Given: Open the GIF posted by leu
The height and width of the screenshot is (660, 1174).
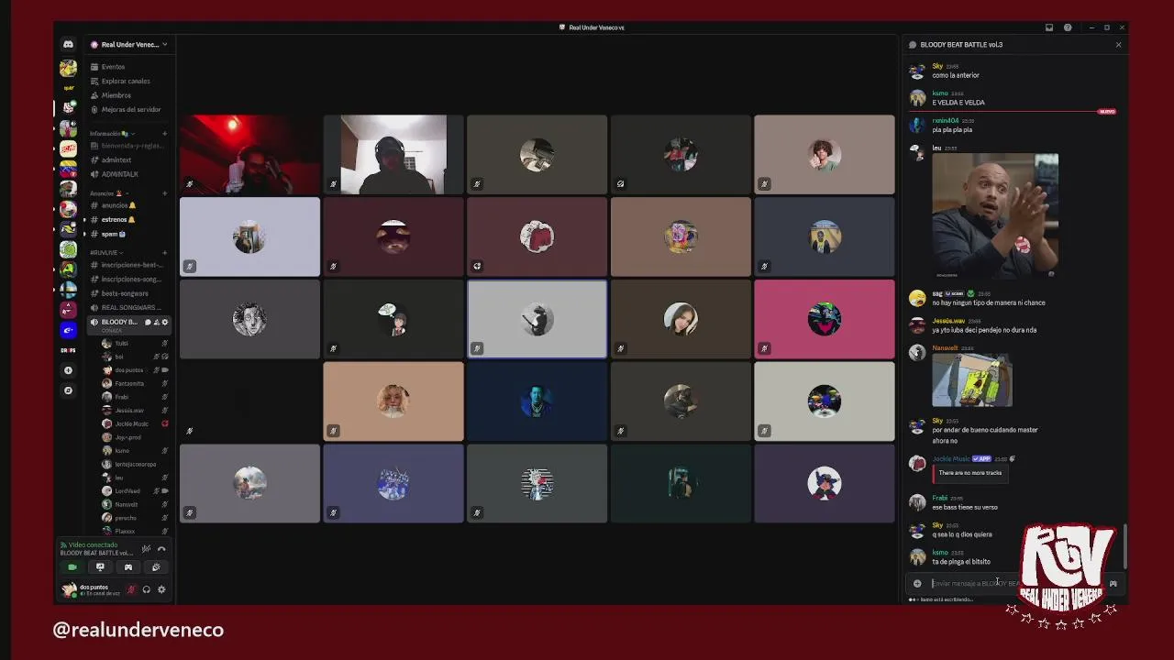Looking at the screenshot, I should [995, 216].
